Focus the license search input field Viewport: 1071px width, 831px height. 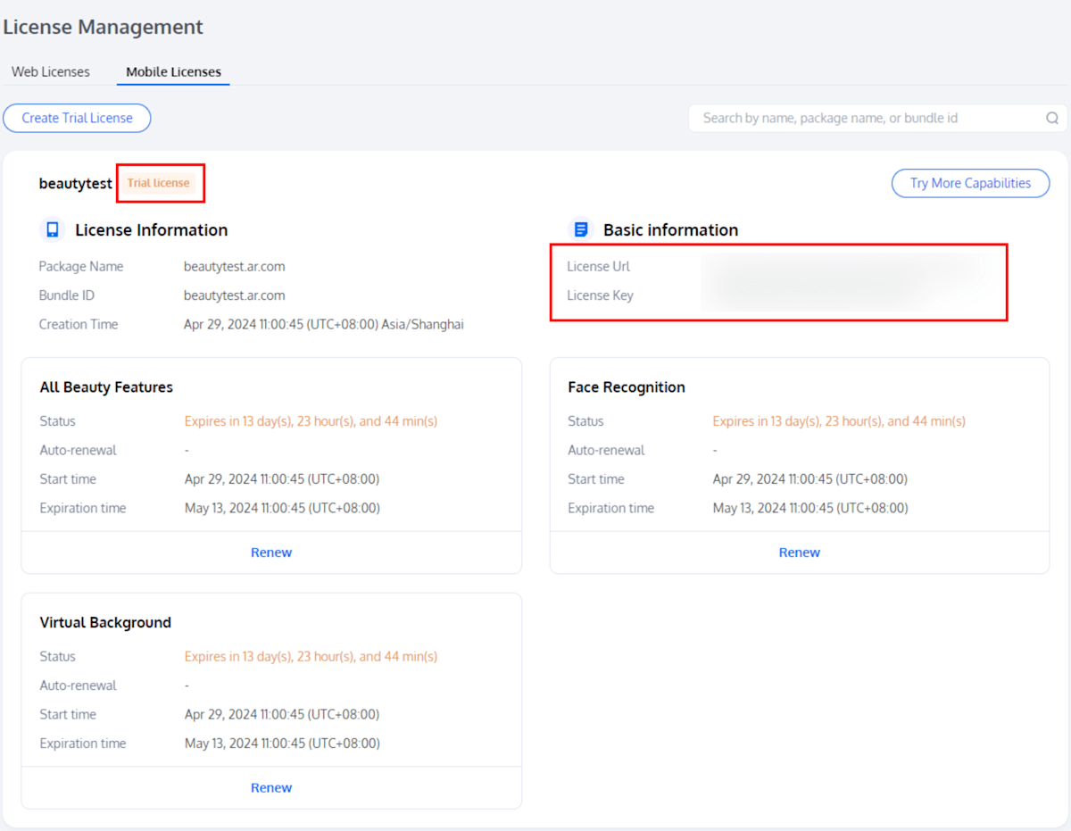point(866,118)
